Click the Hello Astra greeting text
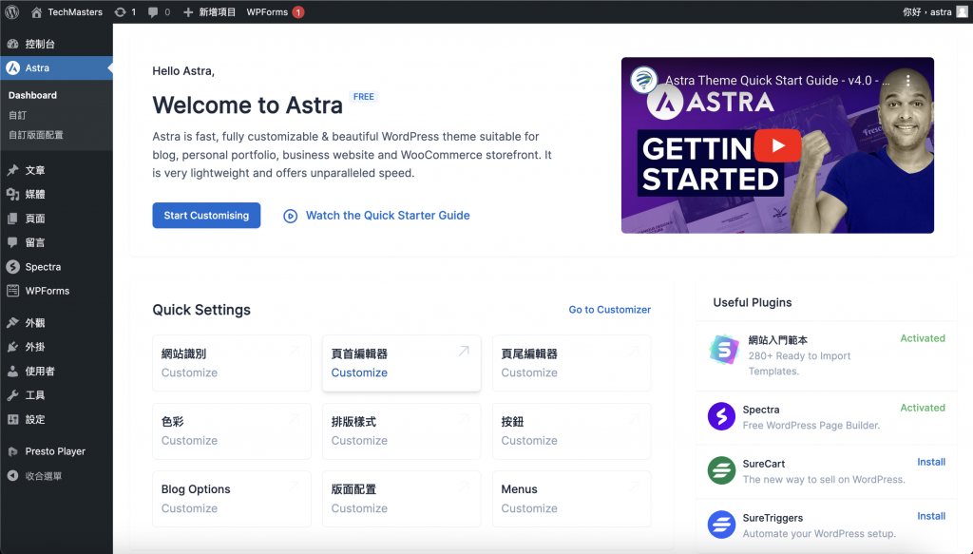973x554 pixels. [183, 71]
